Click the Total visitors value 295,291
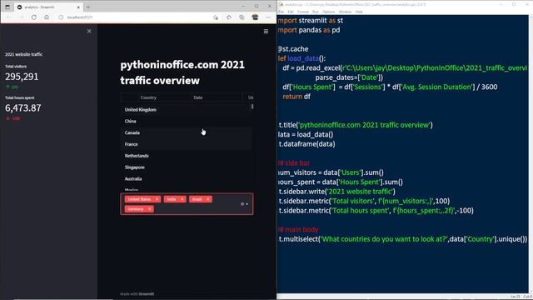The image size is (533, 300). [x=22, y=77]
